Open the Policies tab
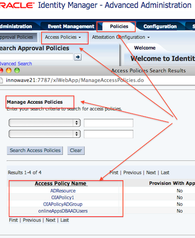The height and width of the screenshot is (238, 195). (x=119, y=26)
